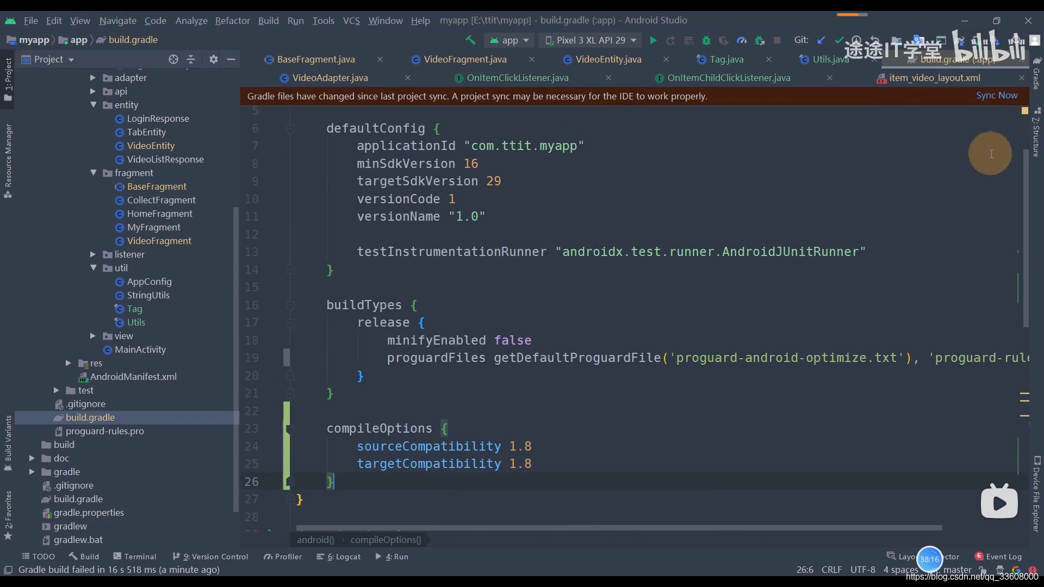Toggle the Build tool window

(84, 557)
